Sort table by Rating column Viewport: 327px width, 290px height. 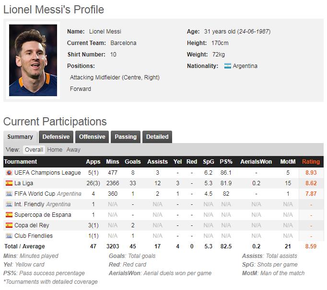pos(311,162)
